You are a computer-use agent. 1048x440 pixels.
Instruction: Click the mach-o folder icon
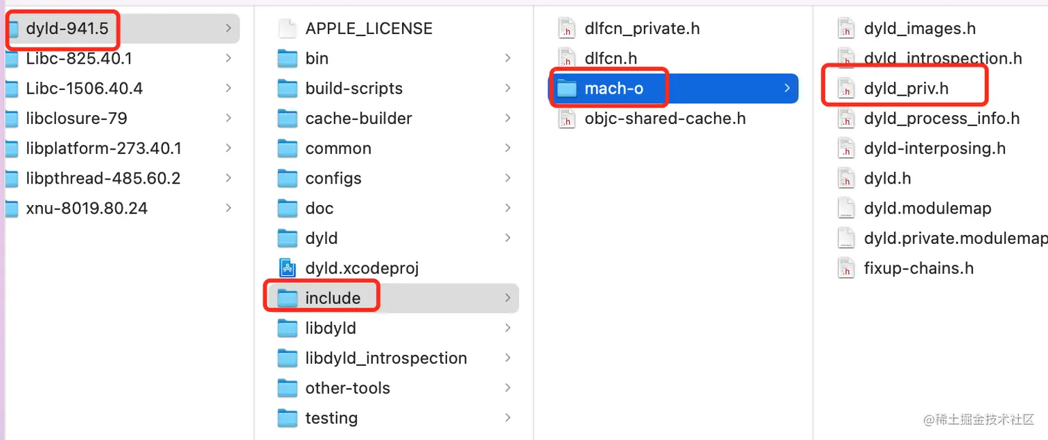(567, 89)
